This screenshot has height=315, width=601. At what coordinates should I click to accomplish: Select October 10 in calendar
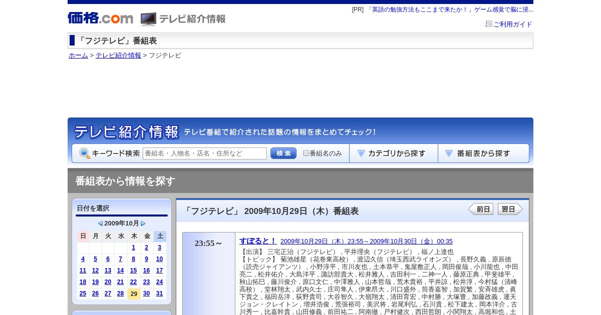160,259
